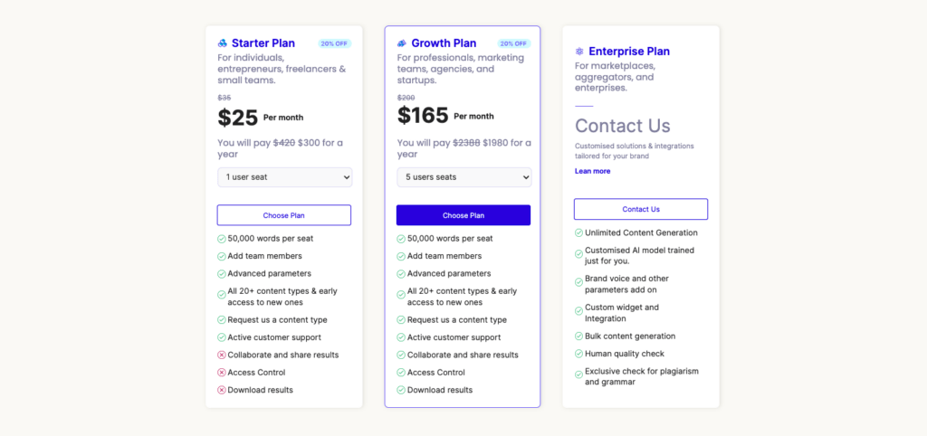Click the Starter Plan logo icon
Screen dimensions: 927x436
click(x=223, y=43)
